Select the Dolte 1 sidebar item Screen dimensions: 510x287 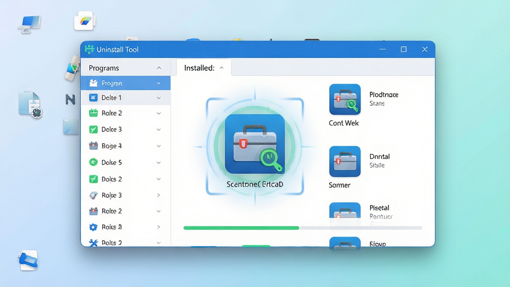click(126, 98)
